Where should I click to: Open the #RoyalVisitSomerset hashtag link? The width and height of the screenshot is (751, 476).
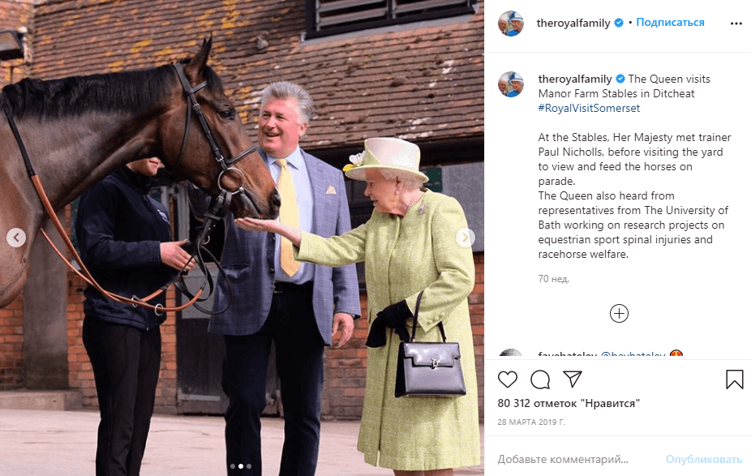coord(589,108)
